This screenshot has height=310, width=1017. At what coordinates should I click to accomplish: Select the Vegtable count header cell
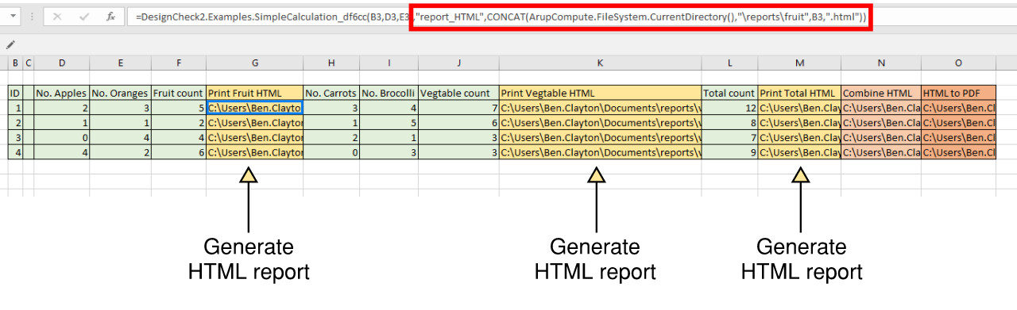(x=458, y=93)
